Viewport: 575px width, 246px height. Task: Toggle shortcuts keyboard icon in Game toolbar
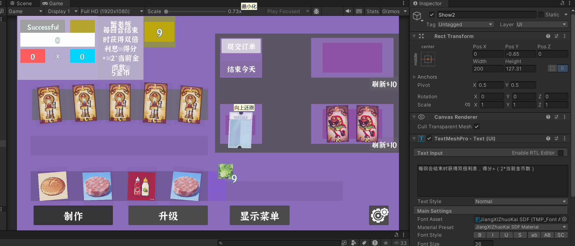[x=359, y=11]
